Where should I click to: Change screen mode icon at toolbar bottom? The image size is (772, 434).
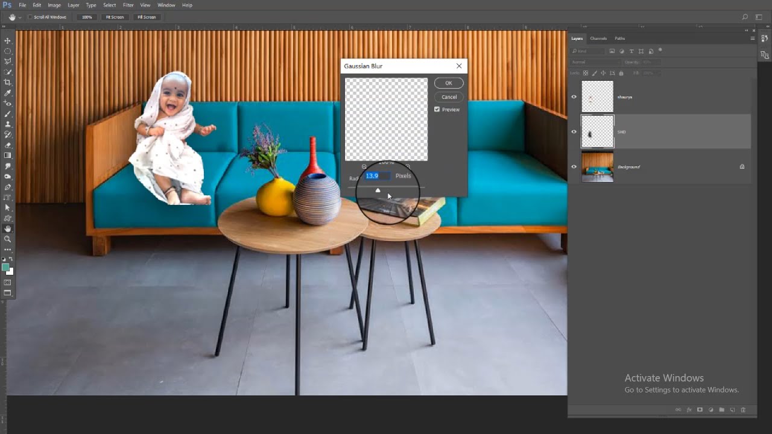point(8,293)
